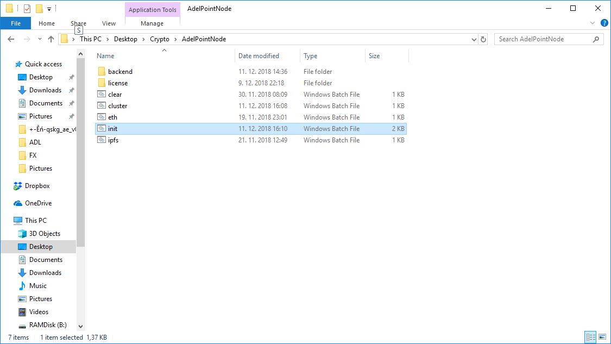Viewport: 611px width, 344px height.
Task: Expand the ribbon with the chevron
Action: 593,23
